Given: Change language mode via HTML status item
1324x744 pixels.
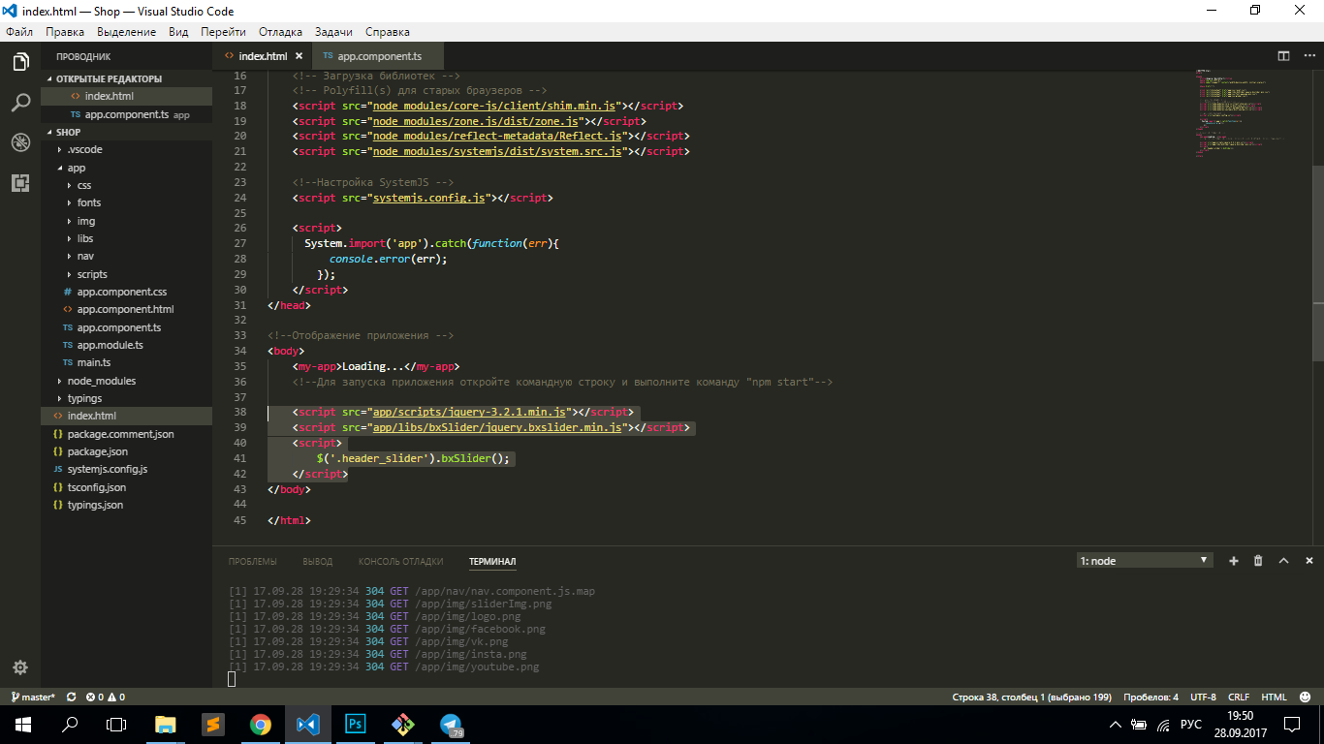Looking at the screenshot, I should (x=1274, y=697).
